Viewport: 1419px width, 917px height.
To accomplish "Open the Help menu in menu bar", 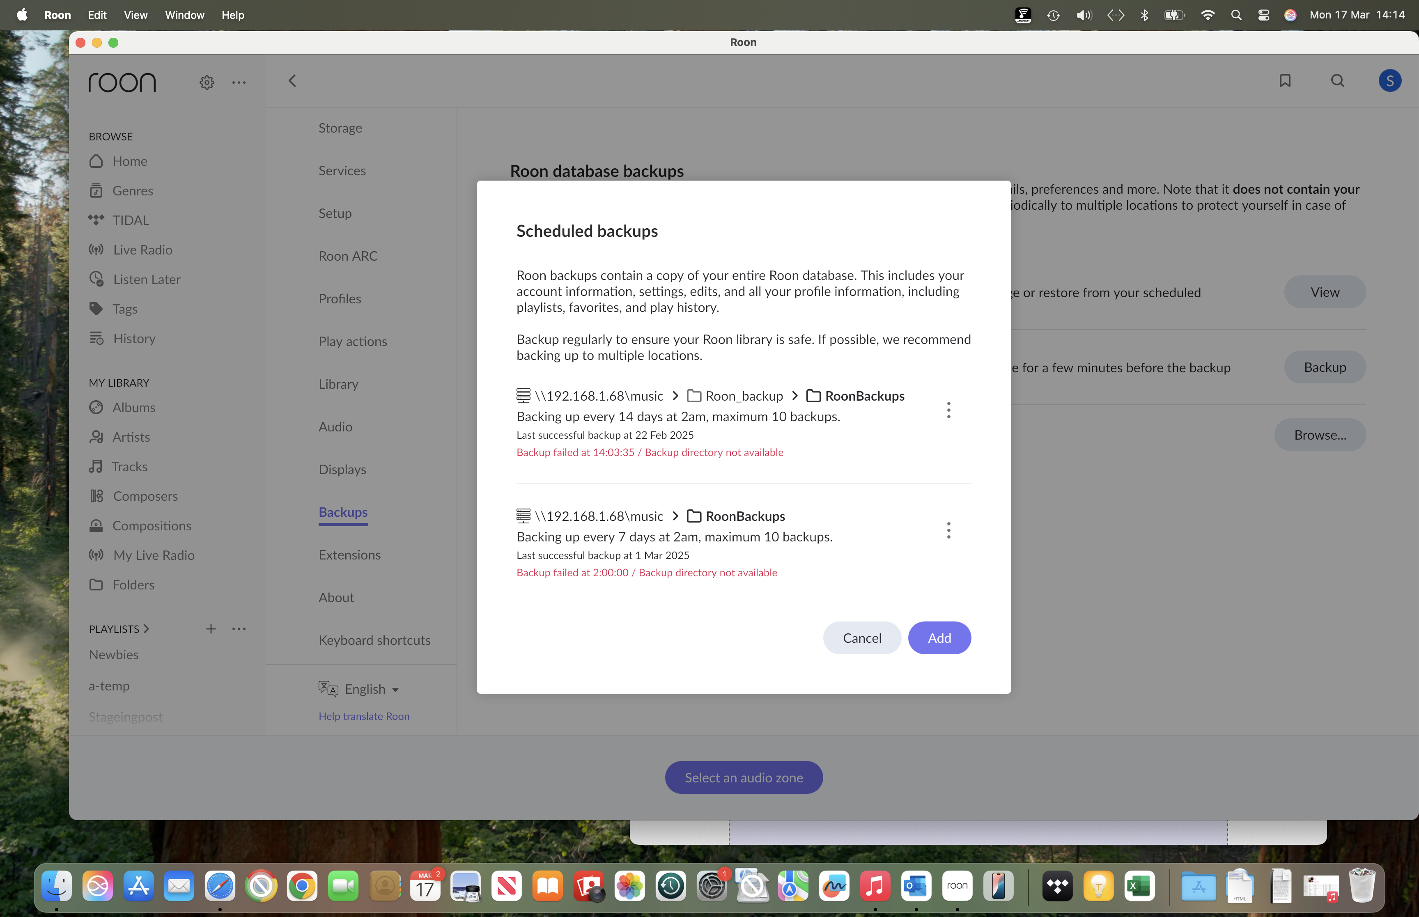I will pos(233,15).
